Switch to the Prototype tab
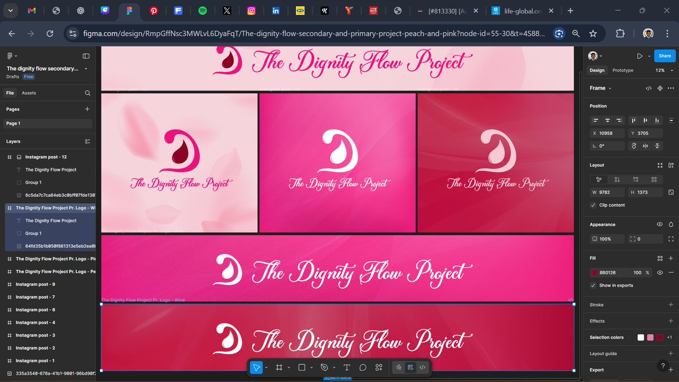 623,70
